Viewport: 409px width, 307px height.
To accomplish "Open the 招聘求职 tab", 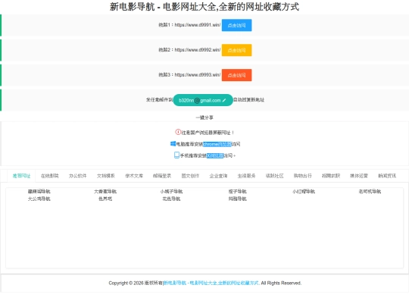I will click(331, 176).
